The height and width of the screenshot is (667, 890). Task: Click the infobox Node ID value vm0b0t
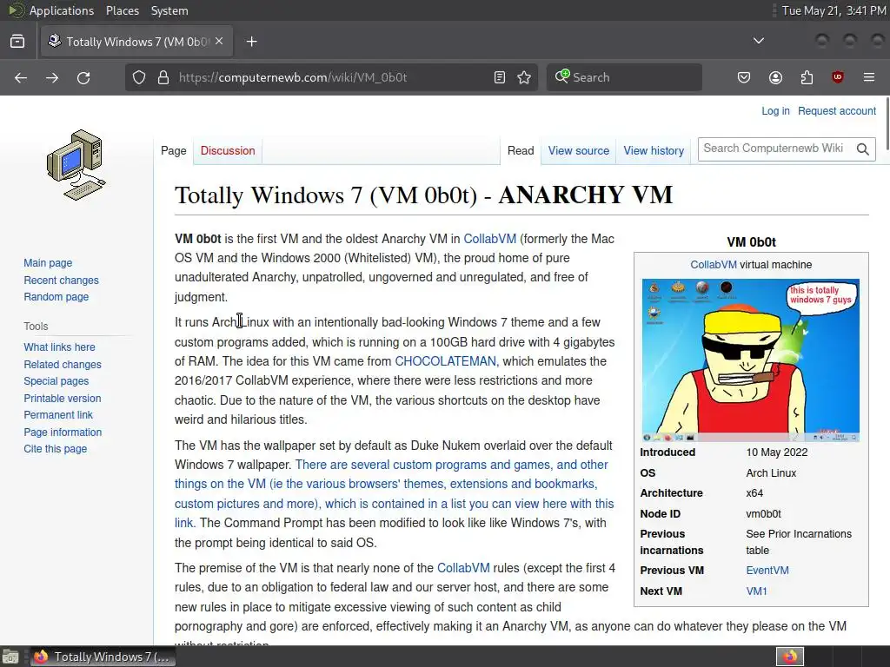click(x=763, y=514)
